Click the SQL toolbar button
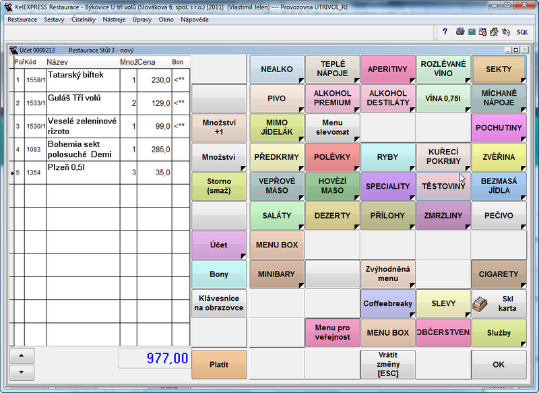The width and height of the screenshot is (539, 393). [523, 32]
